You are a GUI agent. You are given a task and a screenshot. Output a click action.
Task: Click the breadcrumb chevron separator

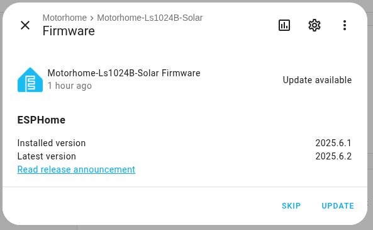click(x=92, y=18)
